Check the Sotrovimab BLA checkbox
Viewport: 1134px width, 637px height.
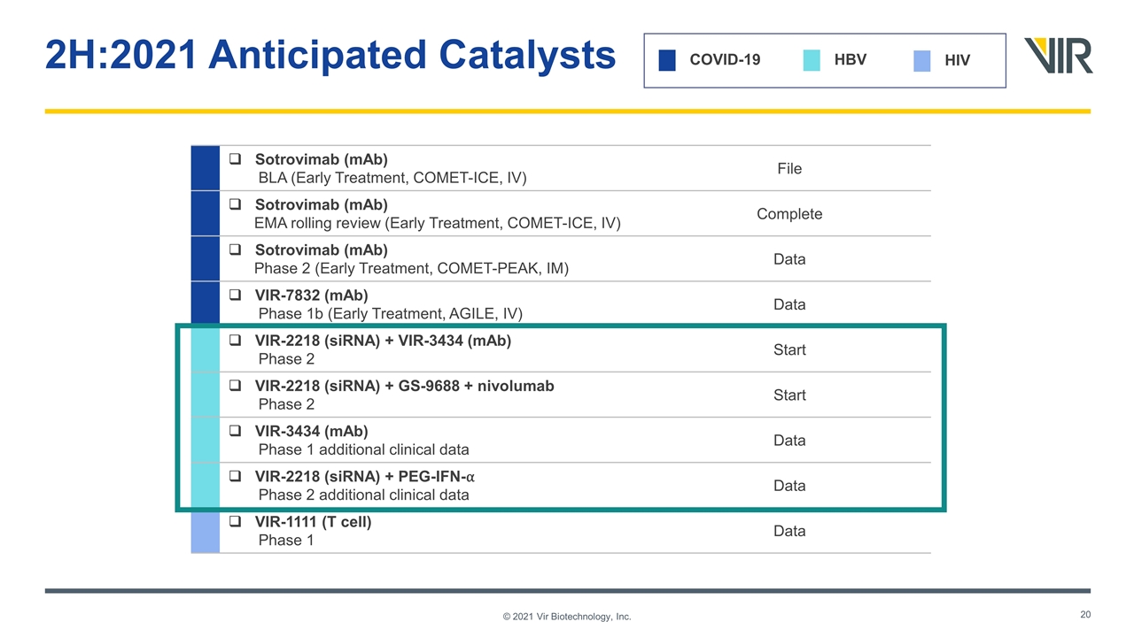point(236,160)
